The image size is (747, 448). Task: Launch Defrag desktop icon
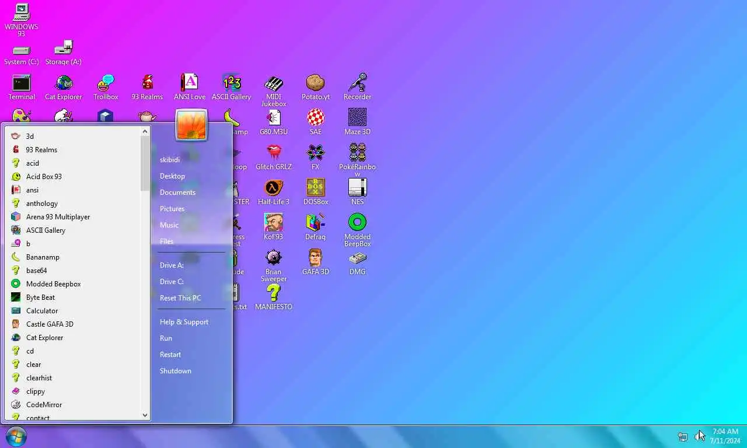(316, 227)
